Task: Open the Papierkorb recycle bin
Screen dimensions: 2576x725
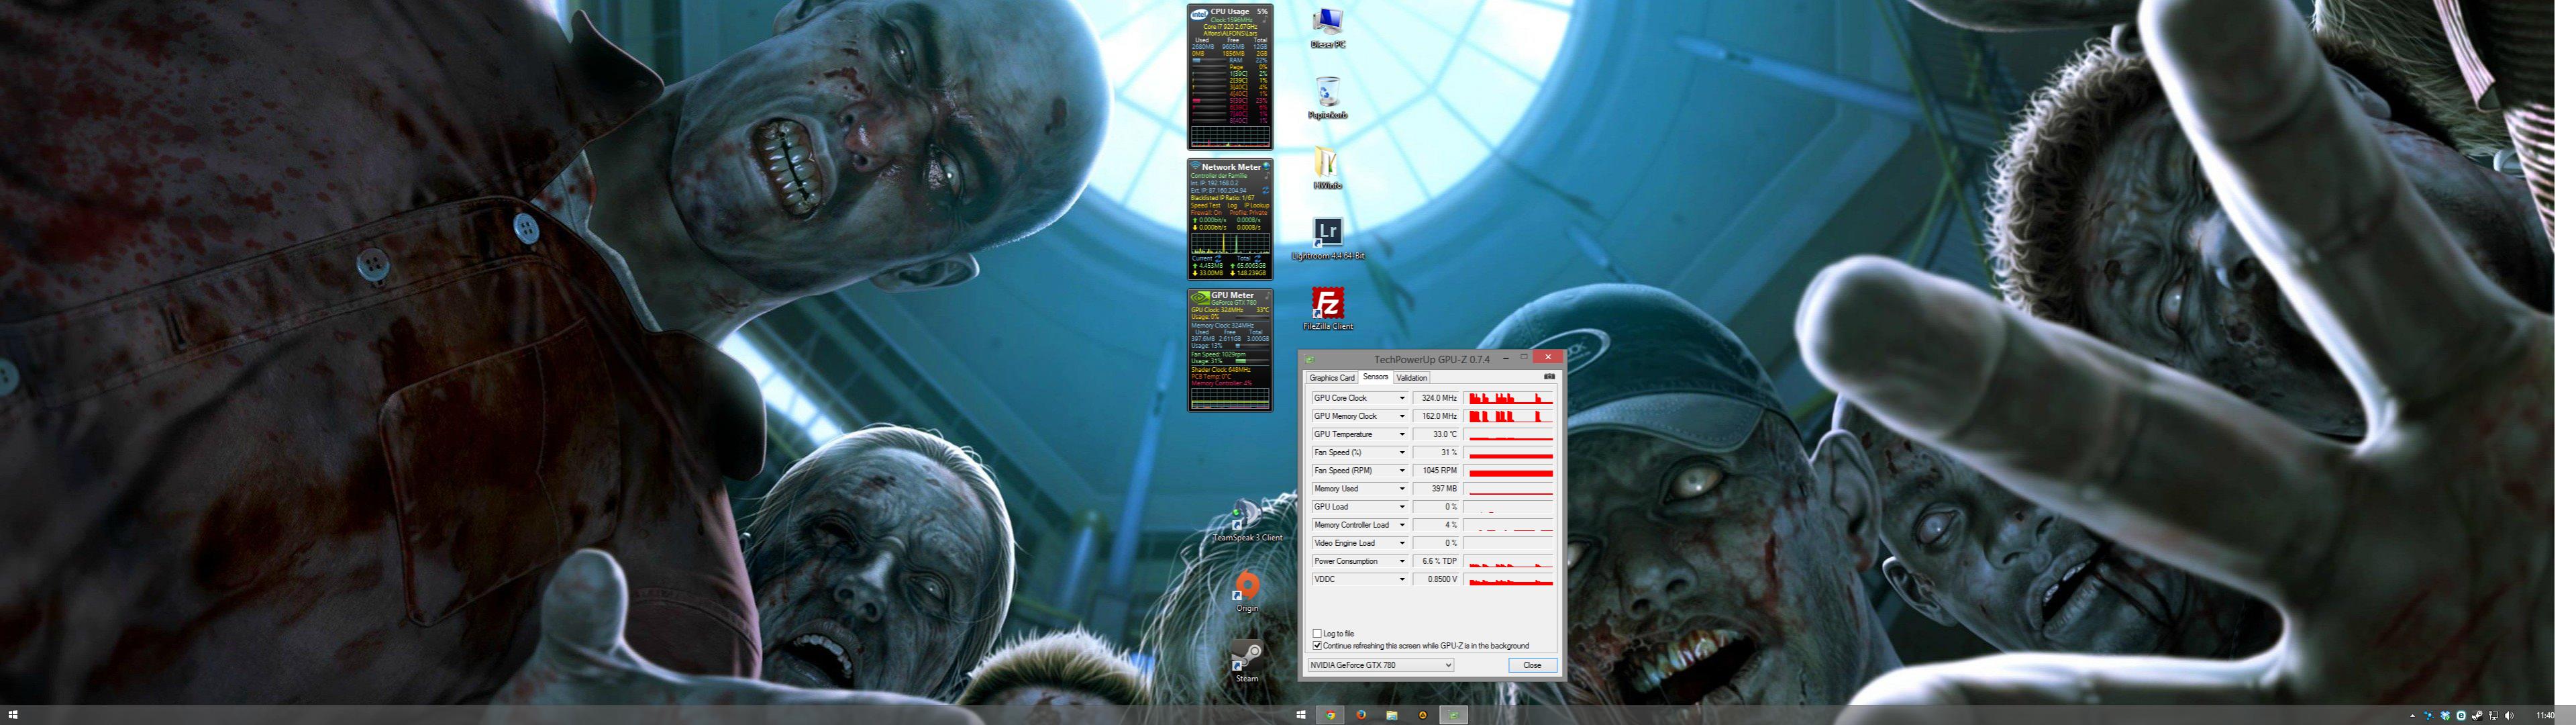Action: (1327, 93)
